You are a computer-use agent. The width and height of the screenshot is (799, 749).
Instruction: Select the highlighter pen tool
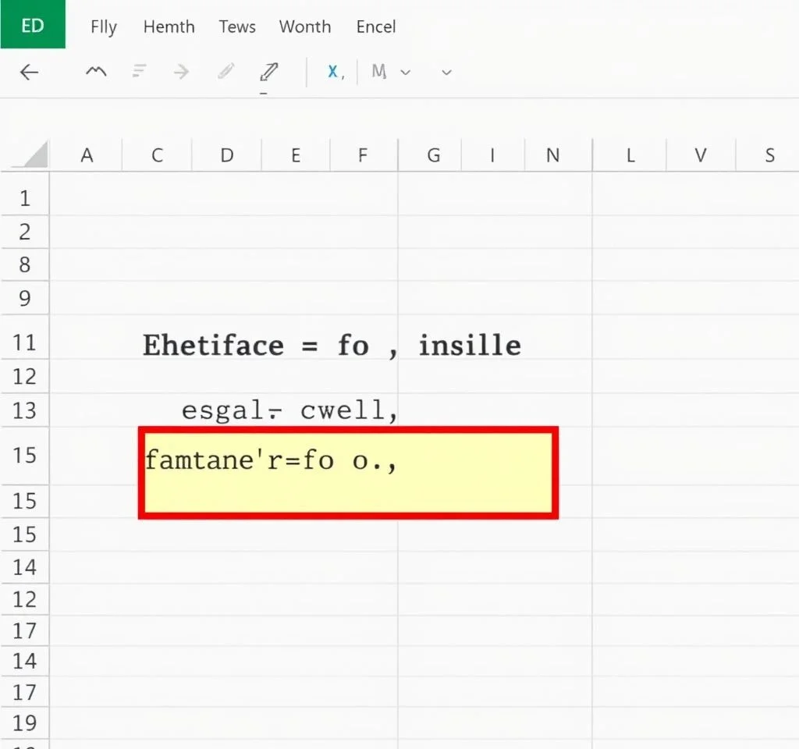click(x=268, y=73)
